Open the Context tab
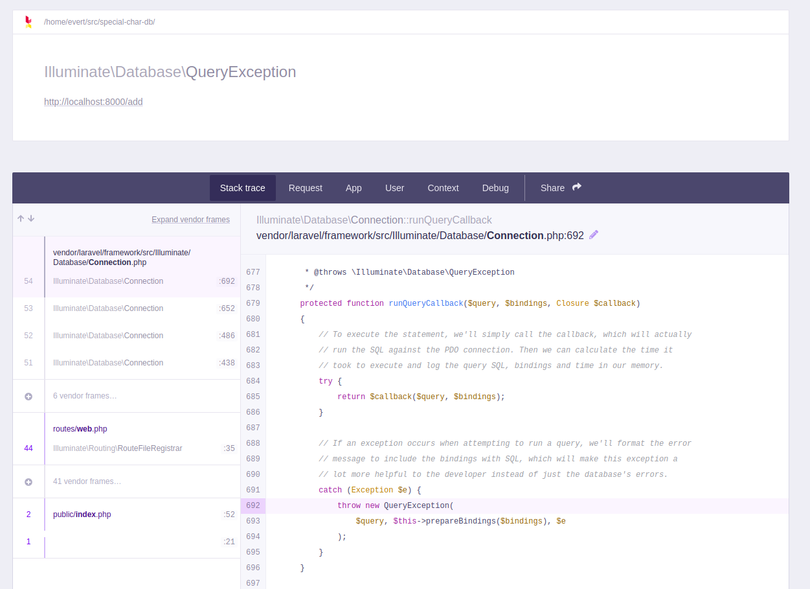 coord(443,188)
